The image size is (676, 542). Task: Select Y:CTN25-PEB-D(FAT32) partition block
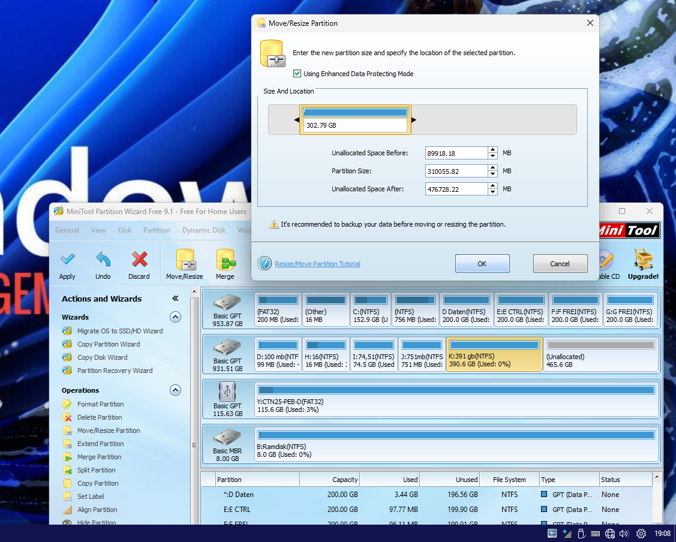[456, 399]
